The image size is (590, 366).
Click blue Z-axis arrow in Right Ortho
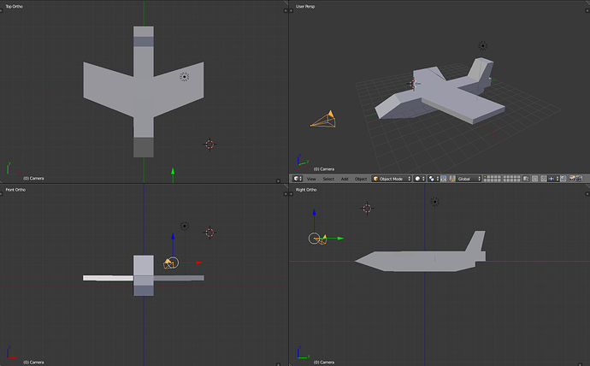314,213
